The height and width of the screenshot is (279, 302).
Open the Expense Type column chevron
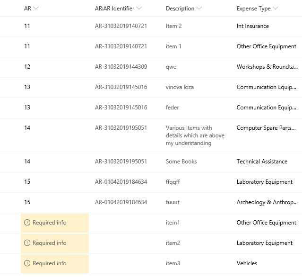coord(276,9)
